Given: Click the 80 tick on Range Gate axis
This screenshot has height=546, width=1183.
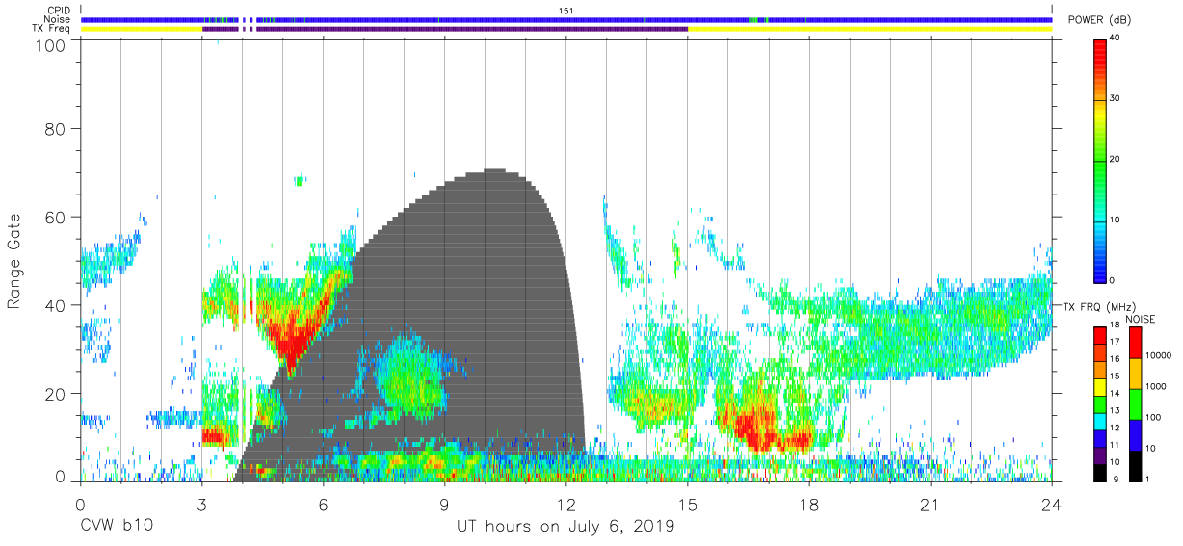Looking at the screenshot, I should point(57,129).
